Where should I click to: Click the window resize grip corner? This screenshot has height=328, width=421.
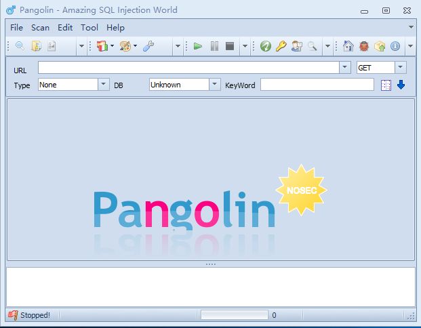(x=411, y=316)
